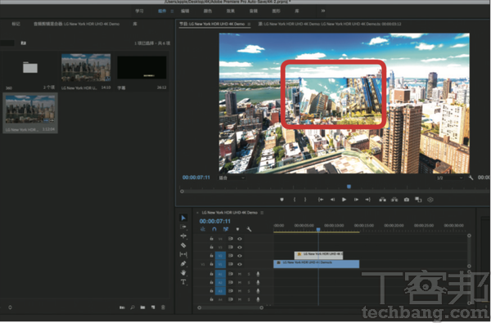Open the zoom level dropdown below the preview
The image size is (491, 323).
point(232,177)
